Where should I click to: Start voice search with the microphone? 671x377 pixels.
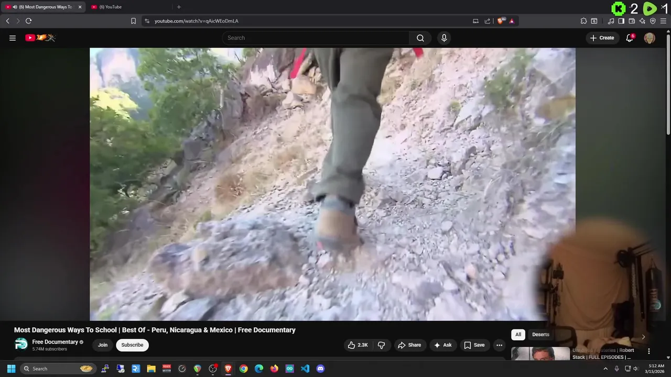coord(444,38)
